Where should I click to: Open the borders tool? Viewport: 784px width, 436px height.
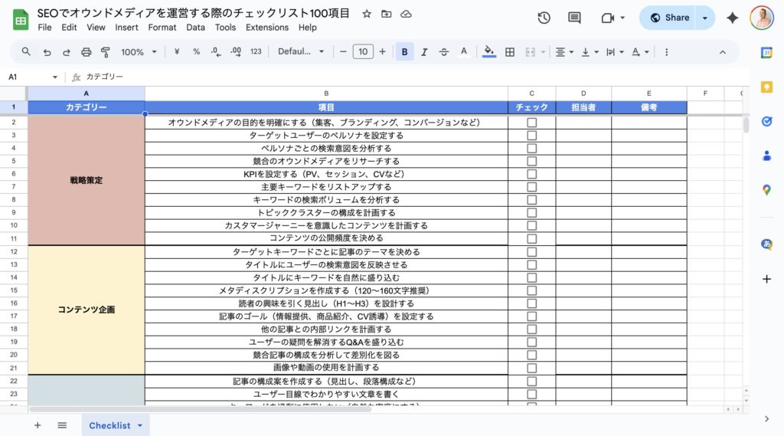pos(510,52)
